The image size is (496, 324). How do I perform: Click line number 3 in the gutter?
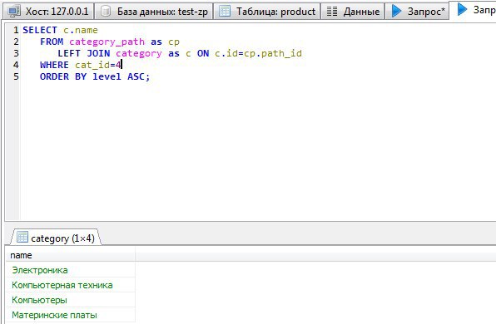16,53
